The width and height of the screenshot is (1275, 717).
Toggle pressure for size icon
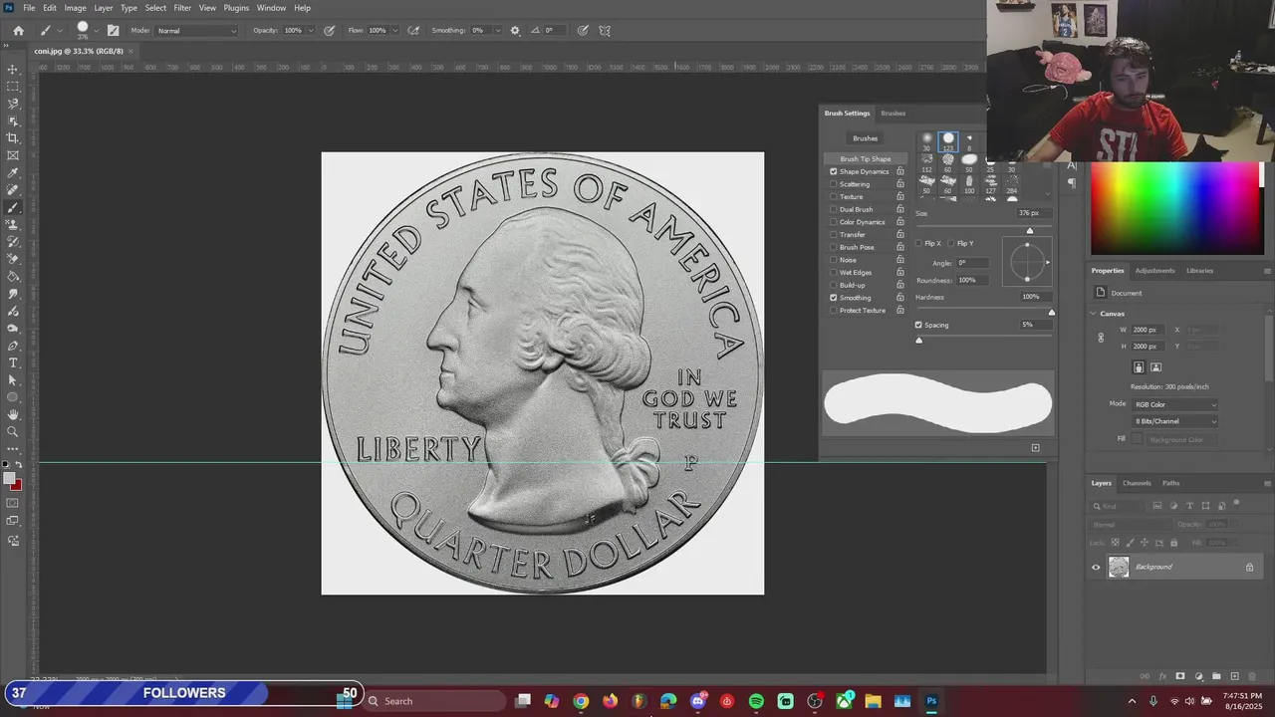click(583, 31)
